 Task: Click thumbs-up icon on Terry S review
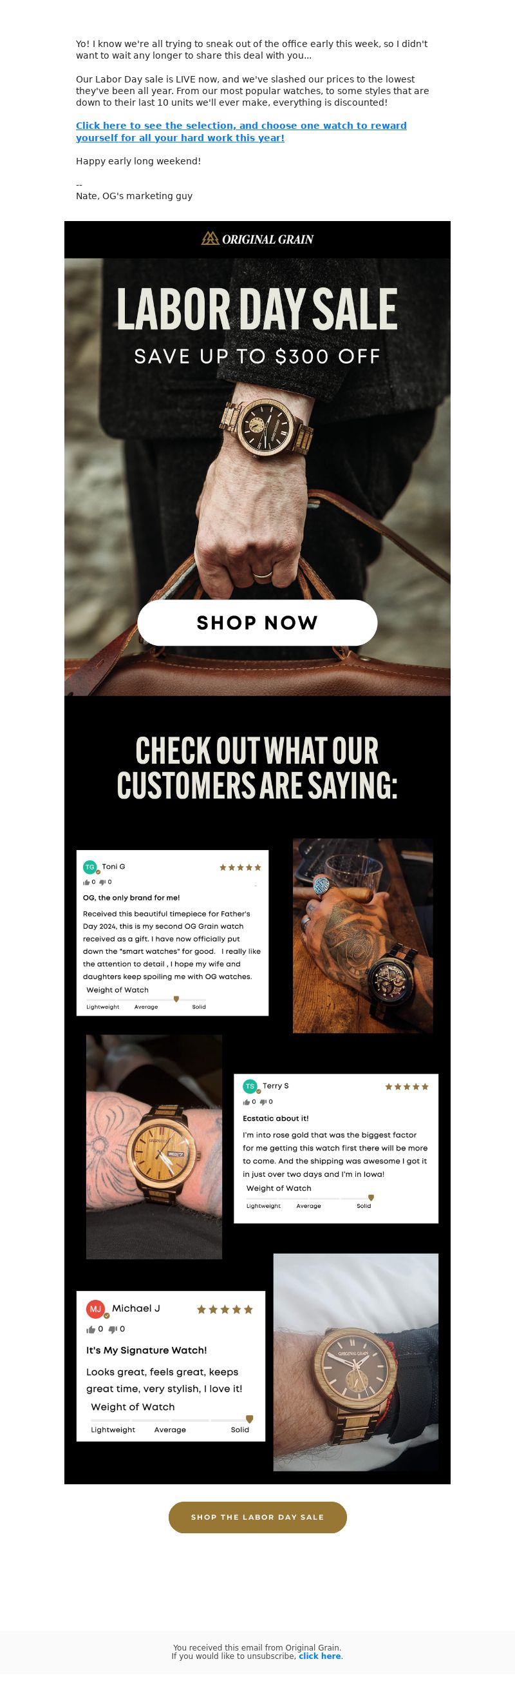pyautogui.click(x=247, y=1102)
